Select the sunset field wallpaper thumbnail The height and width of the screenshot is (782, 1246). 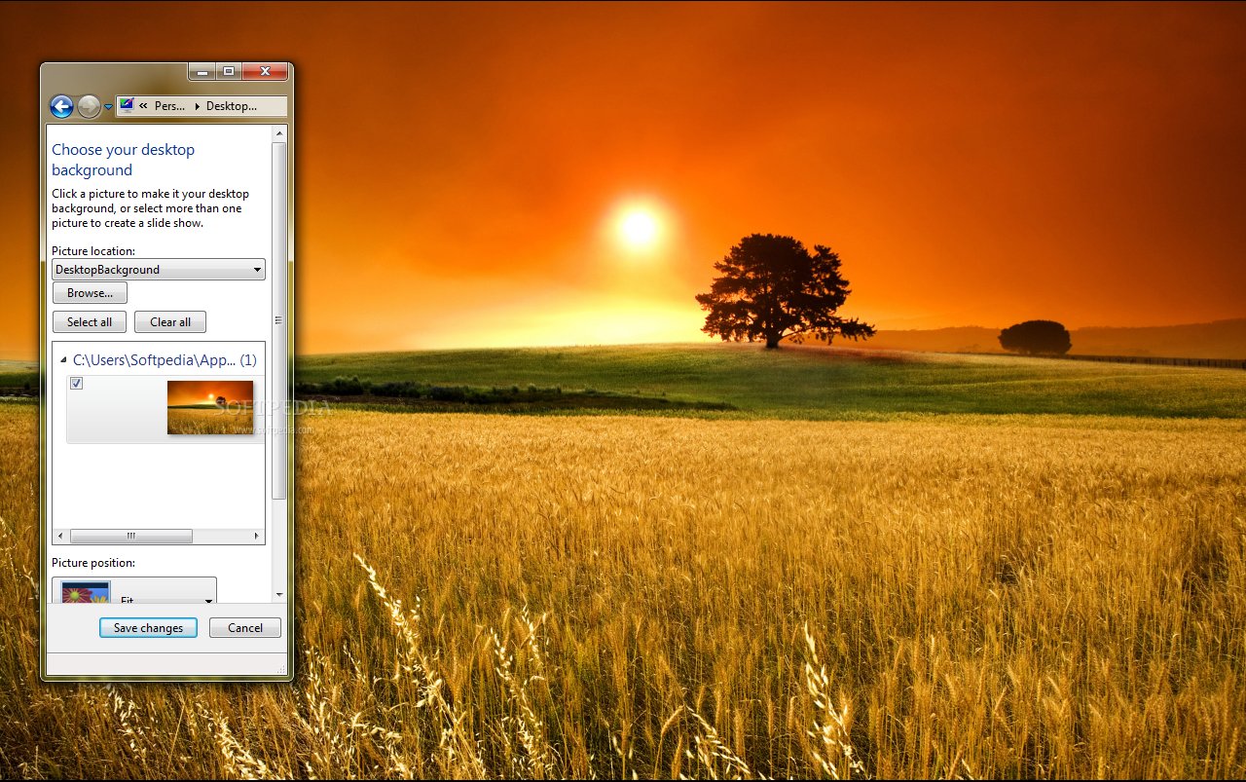coord(210,407)
